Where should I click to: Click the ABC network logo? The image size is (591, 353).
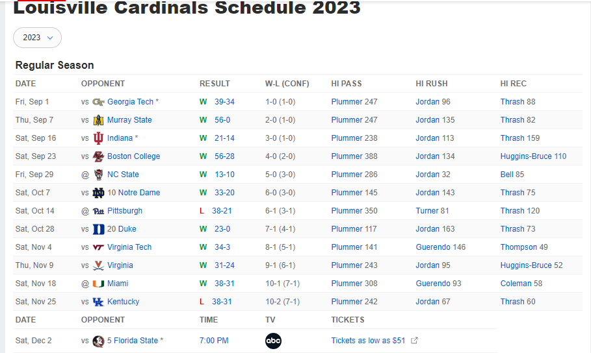273,341
